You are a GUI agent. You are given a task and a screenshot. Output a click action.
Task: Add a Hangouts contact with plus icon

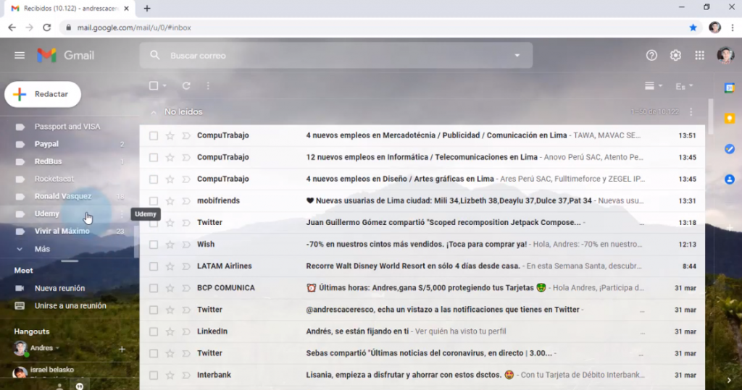coord(122,349)
